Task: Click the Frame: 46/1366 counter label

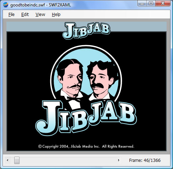Action: coord(145,160)
